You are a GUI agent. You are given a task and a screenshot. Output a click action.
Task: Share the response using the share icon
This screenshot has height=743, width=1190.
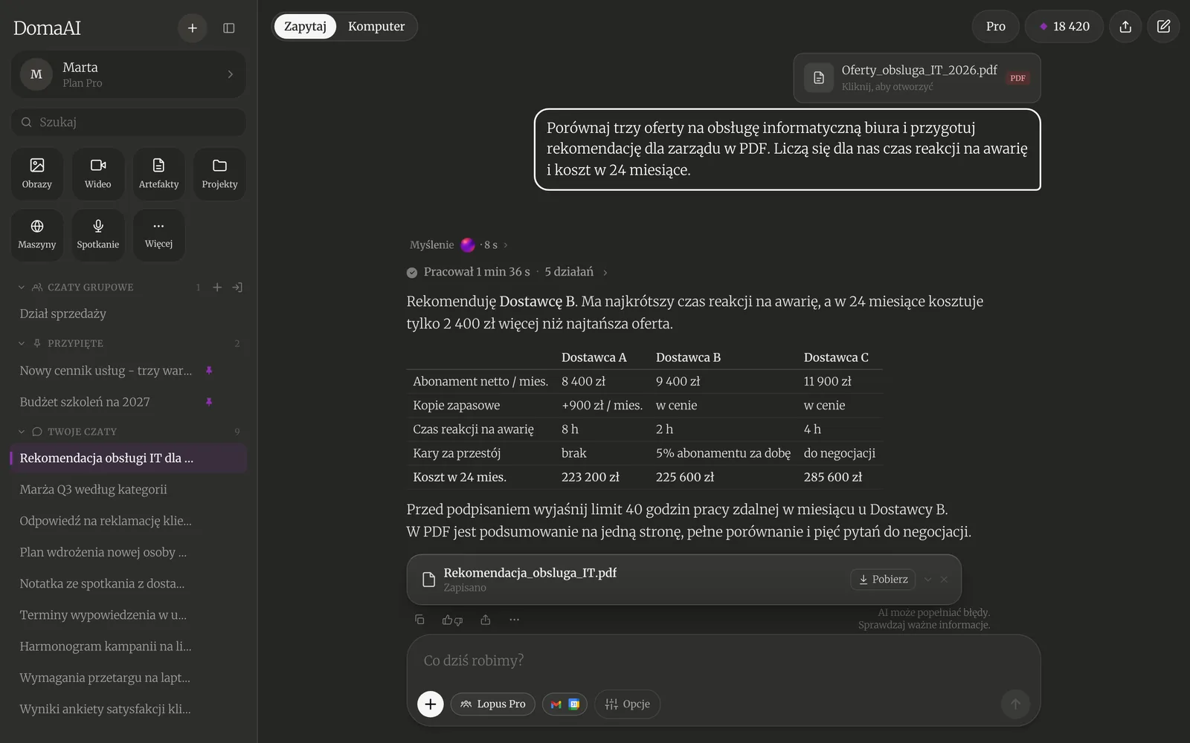click(x=486, y=620)
